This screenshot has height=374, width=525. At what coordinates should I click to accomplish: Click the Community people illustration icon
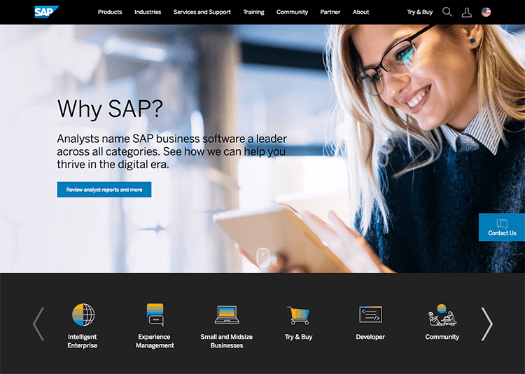click(442, 314)
